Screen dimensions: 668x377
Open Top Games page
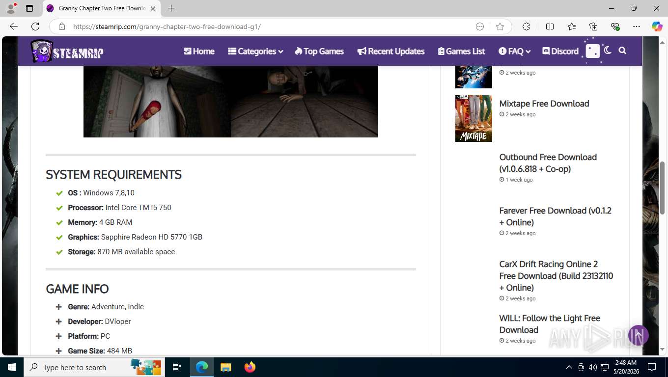[319, 51]
